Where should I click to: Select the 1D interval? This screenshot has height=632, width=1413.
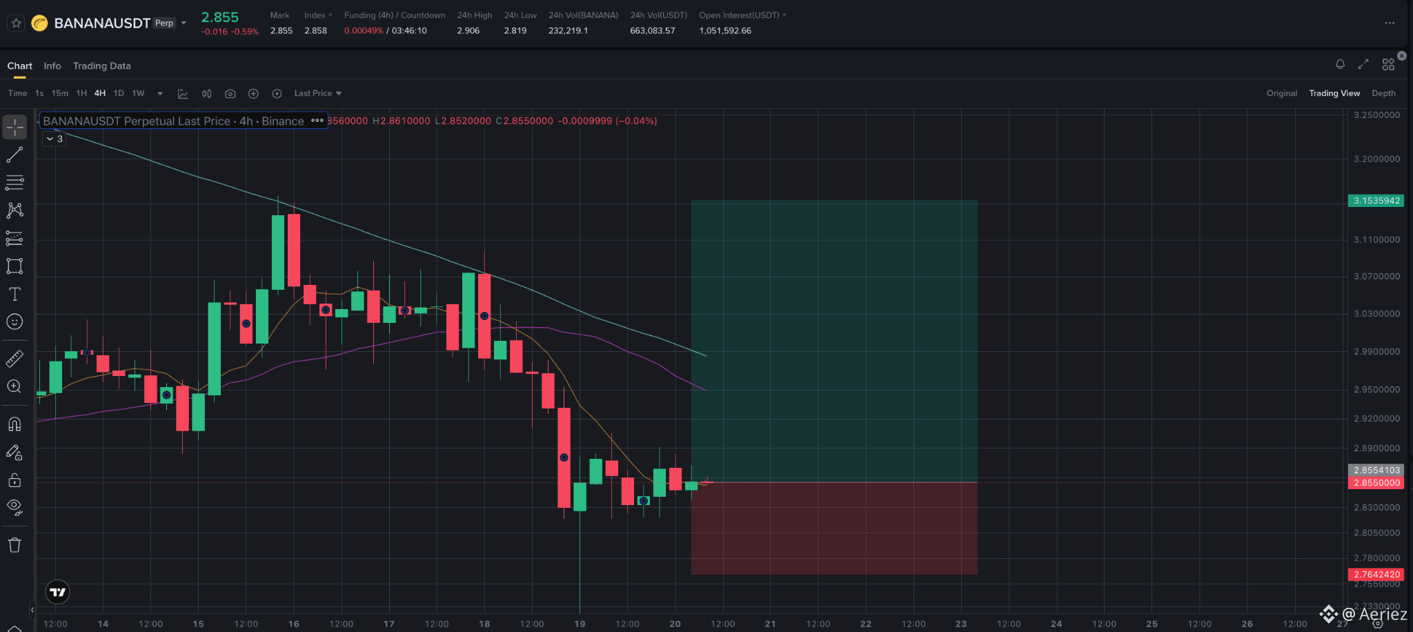tap(119, 93)
